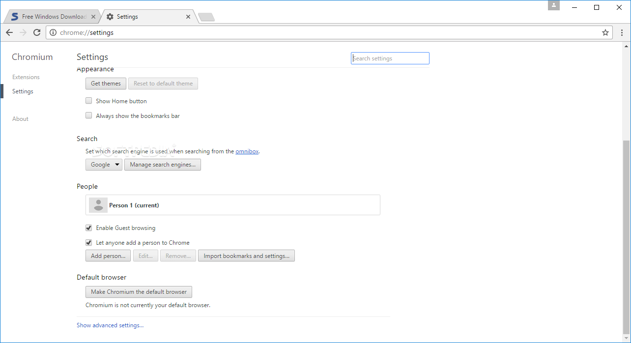Close the Free Windows Downloads tab
Screen dimensions: 631x343
coord(93,17)
